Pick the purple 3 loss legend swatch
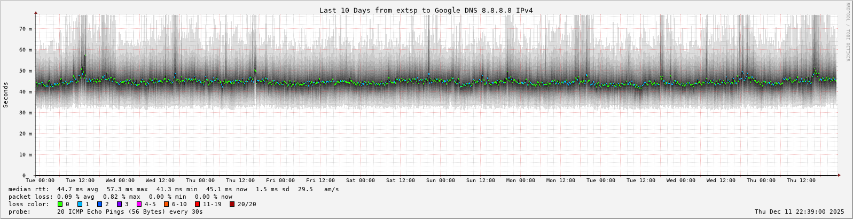 [120, 204]
